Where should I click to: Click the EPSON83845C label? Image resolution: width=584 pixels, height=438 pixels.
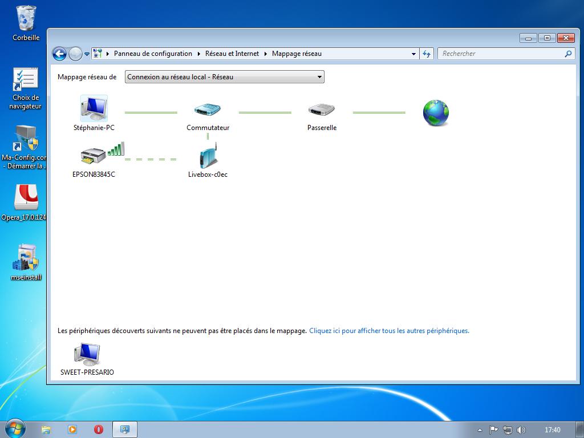tap(94, 175)
